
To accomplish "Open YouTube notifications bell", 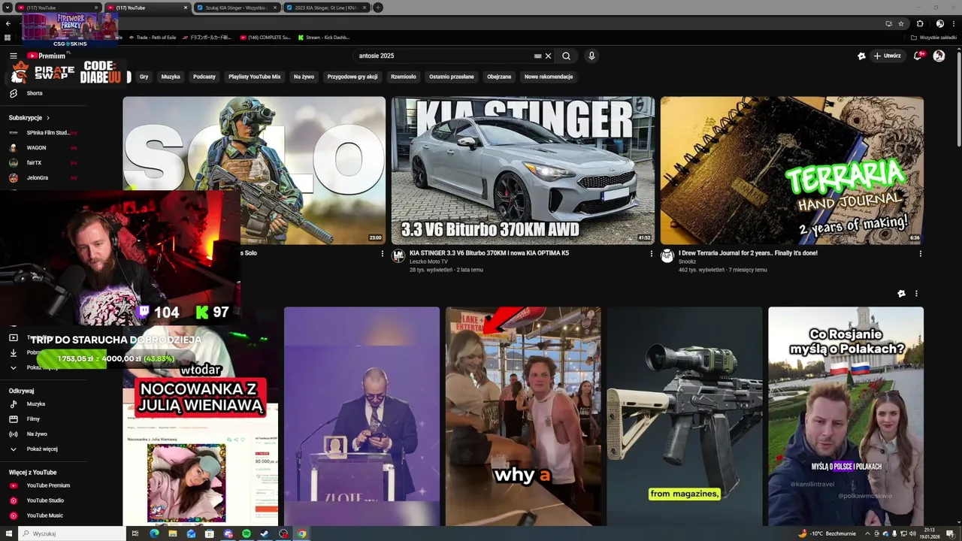I will pyautogui.click(x=918, y=56).
